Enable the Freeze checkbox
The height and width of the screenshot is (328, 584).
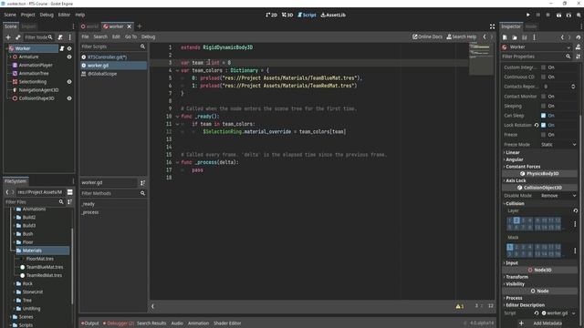(x=544, y=135)
